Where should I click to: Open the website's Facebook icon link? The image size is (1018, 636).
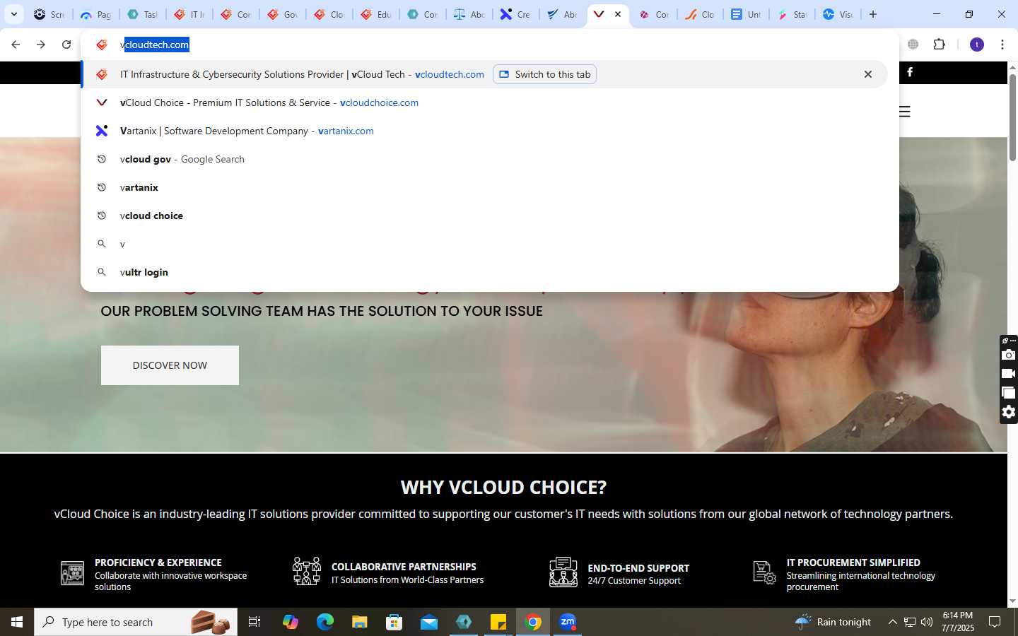click(910, 72)
